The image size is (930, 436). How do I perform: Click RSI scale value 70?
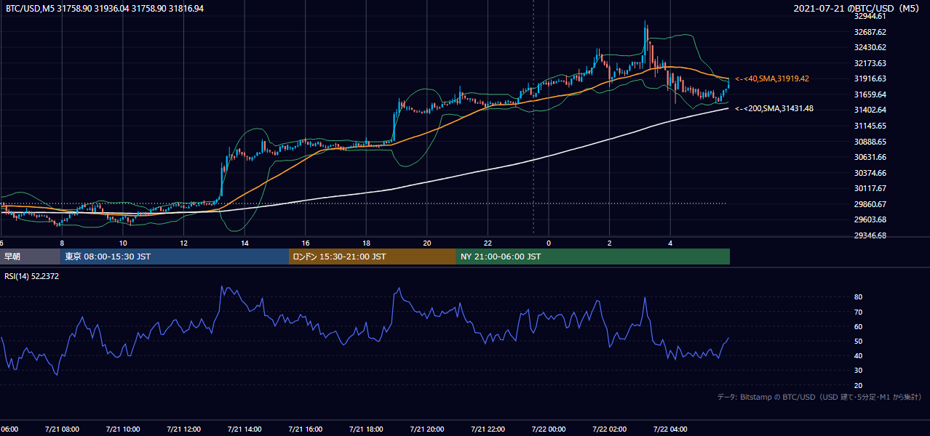pos(858,312)
